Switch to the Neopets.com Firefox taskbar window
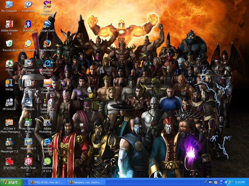This screenshot has width=249, height=186. (86, 182)
